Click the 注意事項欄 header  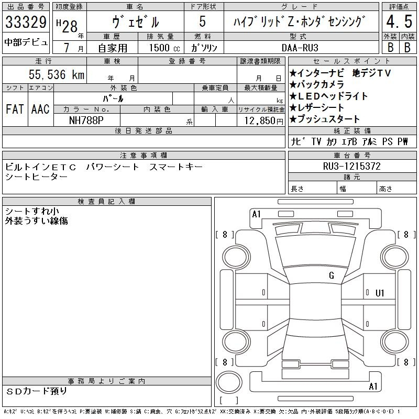coord(144,155)
